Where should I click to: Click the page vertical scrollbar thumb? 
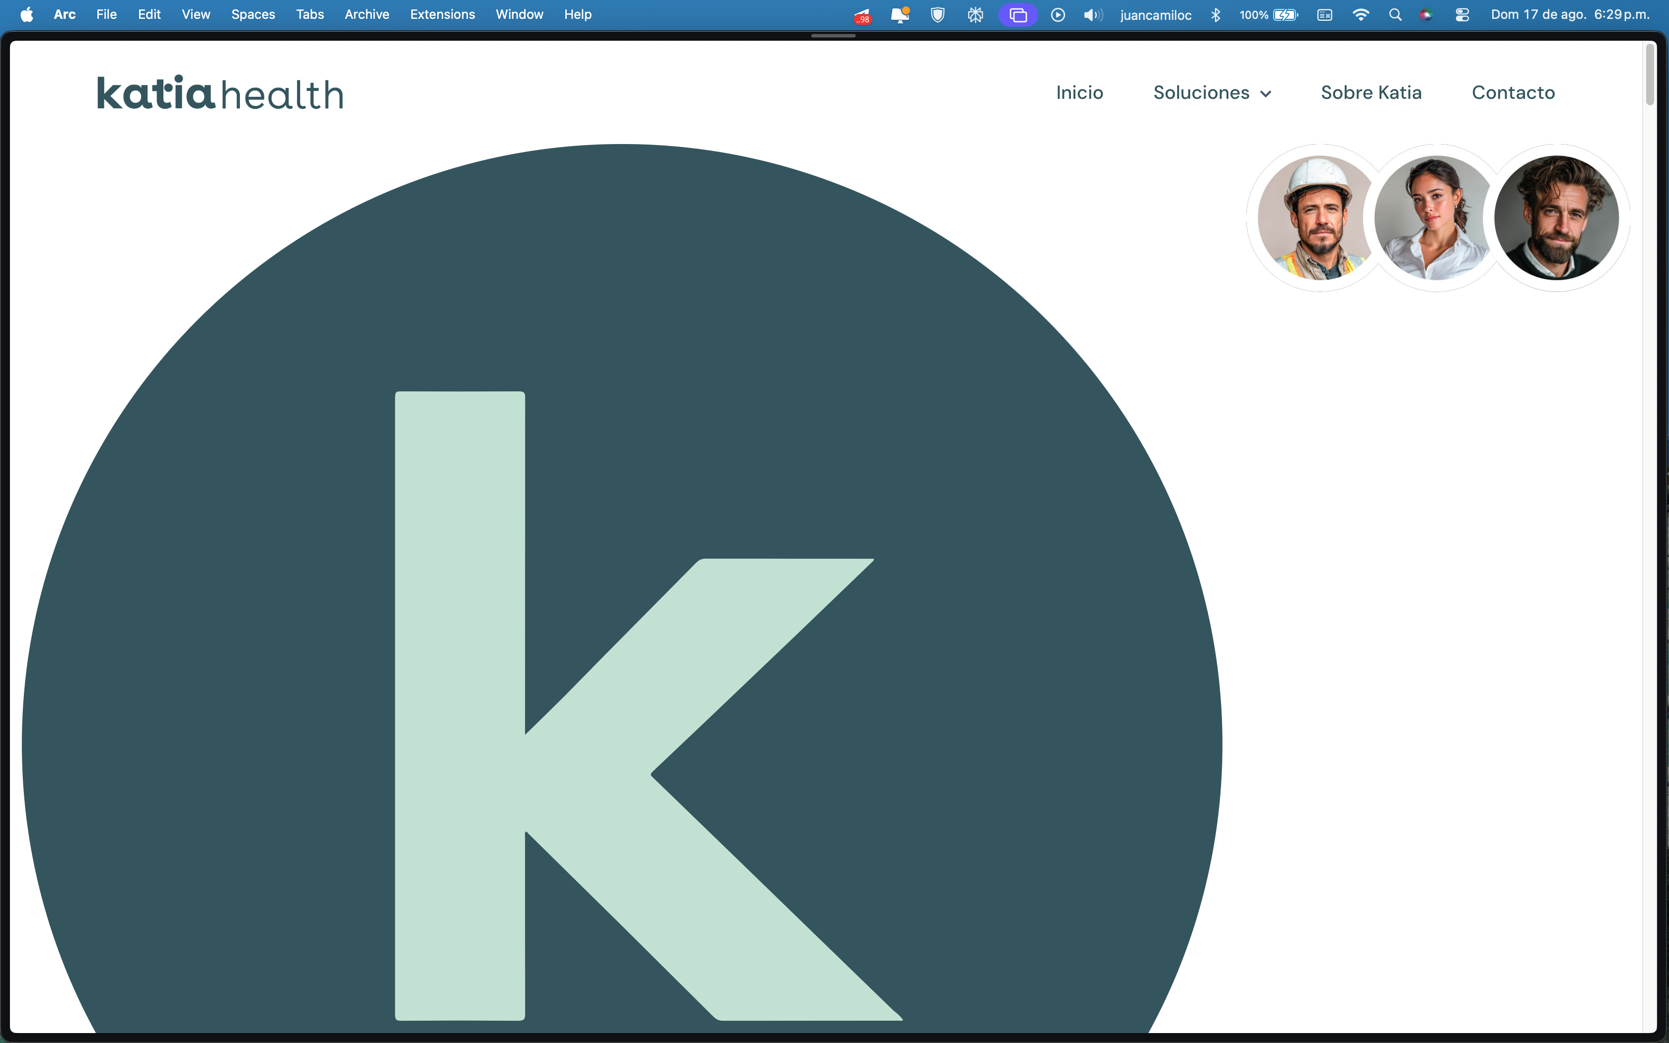point(1650,74)
